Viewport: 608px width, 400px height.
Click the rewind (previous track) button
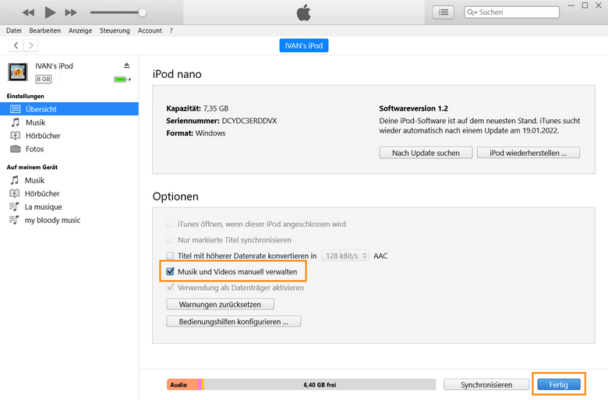[x=28, y=12]
